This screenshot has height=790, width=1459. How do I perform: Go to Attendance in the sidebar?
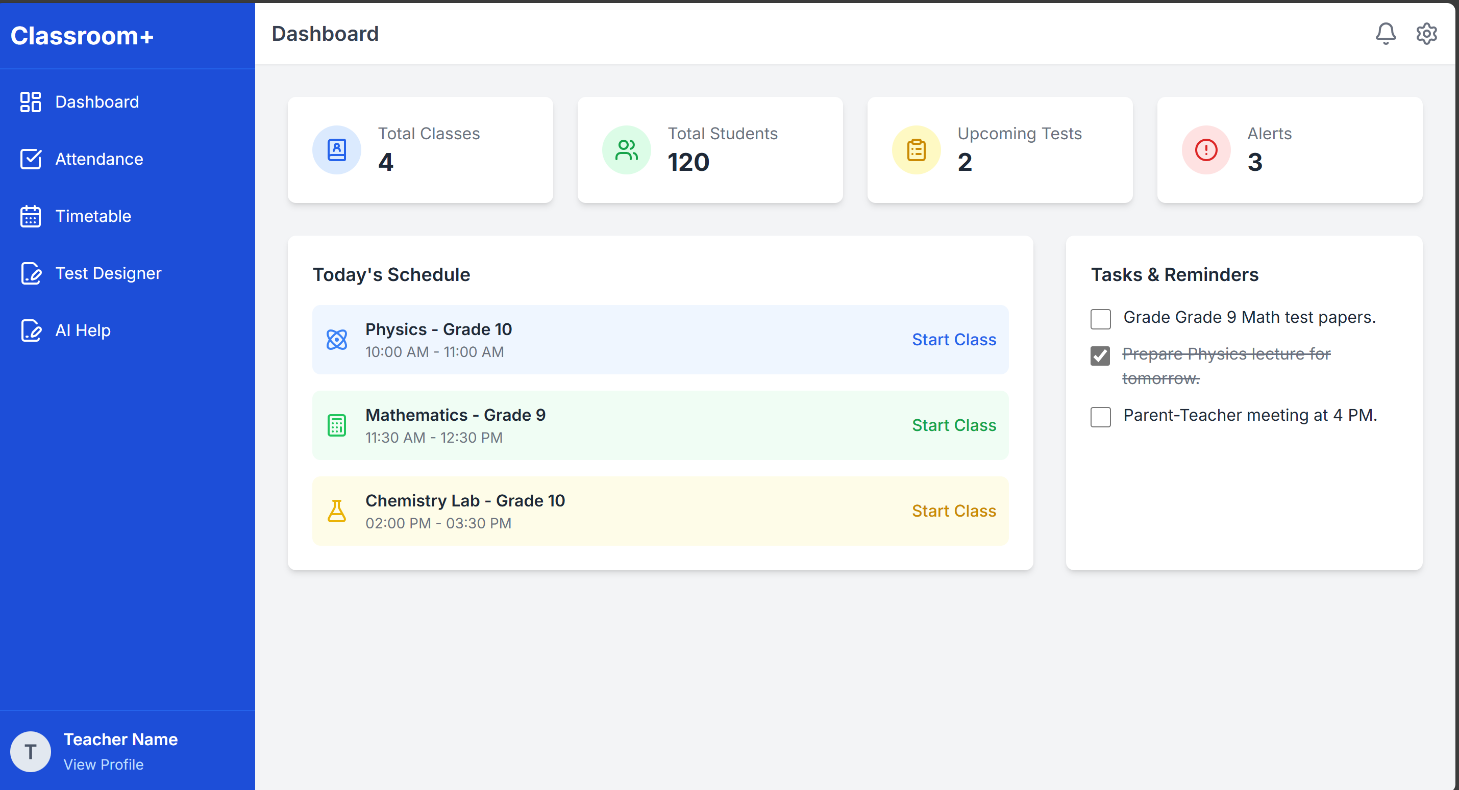[98, 159]
